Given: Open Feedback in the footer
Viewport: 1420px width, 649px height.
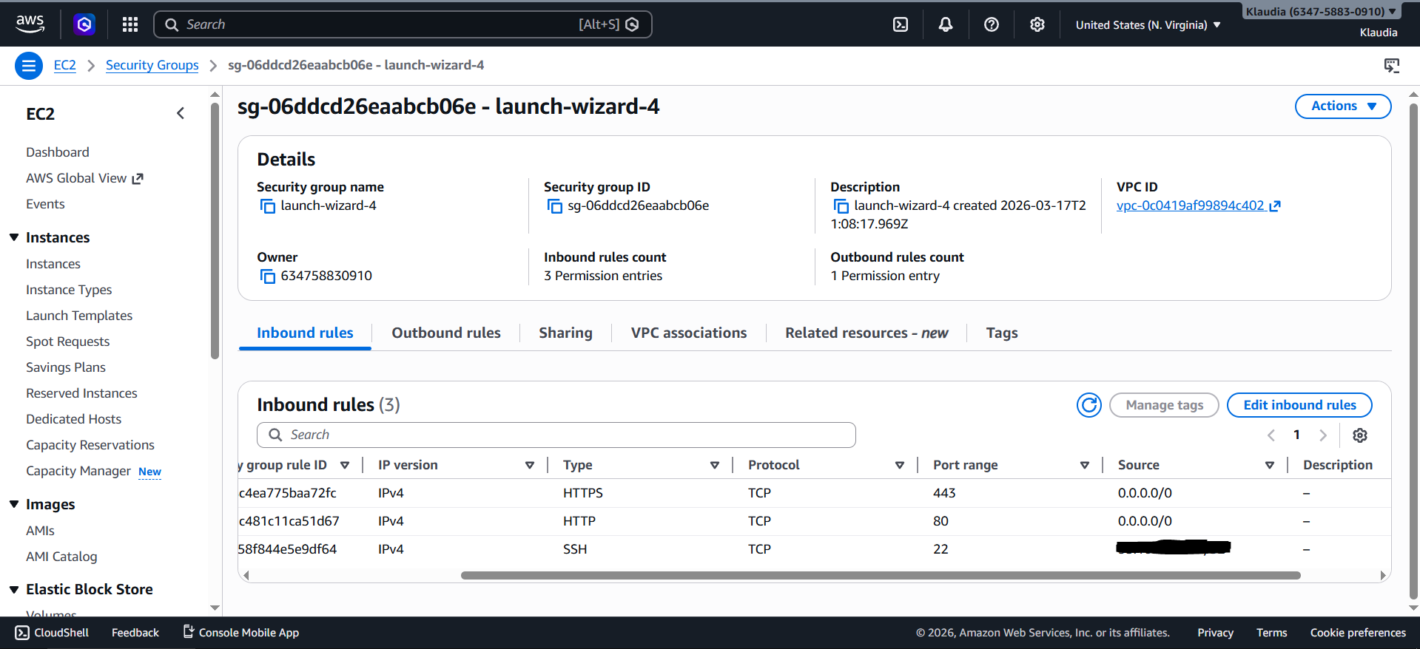Looking at the screenshot, I should [x=135, y=633].
